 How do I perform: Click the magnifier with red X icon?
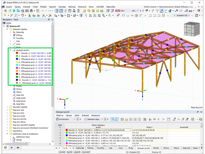[199, 11]
